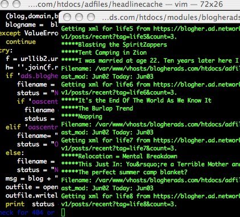Click the ''.join(f.r line in vim
Screen dimensions: 240x217
pos(32,67)
